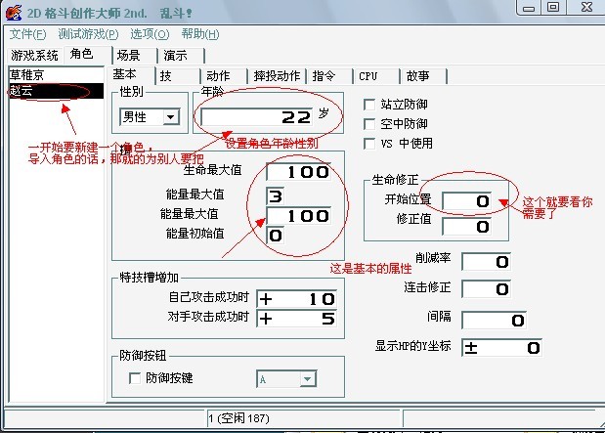Click the 显示HP的Y坐标 field
The height and width of the screenshot is (433, 605).
coord(502,348)
